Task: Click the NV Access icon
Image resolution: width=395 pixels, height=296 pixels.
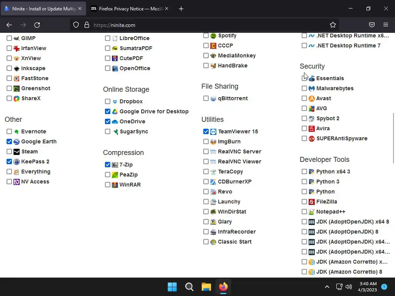Action: coord(17,182)
